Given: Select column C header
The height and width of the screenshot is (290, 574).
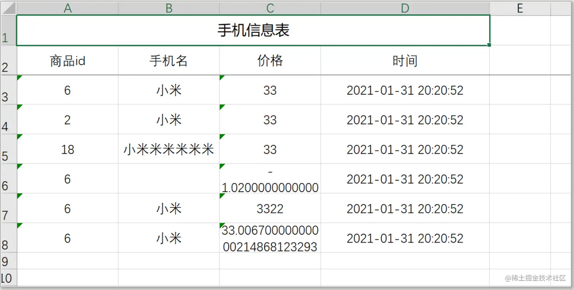Looking at the screenshot, I should coord(270,8).
